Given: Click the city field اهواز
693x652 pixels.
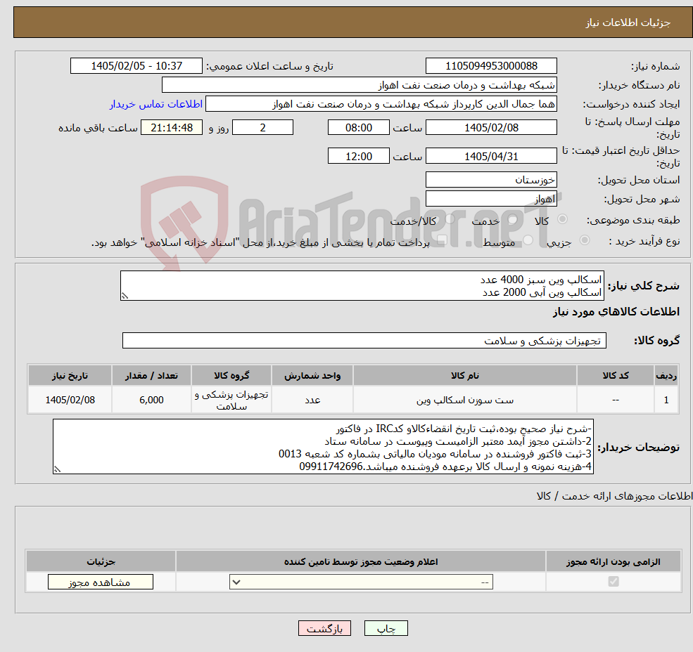Looking at the screenshot, I should pyautogui.click(x=491, y=199).
